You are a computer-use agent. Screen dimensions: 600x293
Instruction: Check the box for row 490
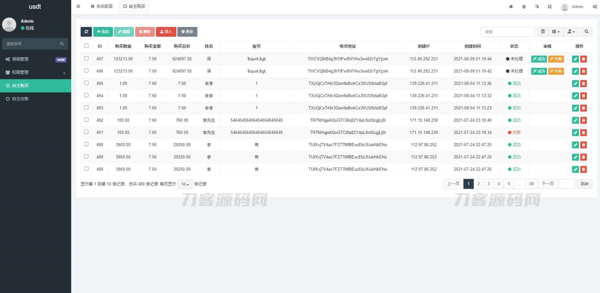click(86, 144)
